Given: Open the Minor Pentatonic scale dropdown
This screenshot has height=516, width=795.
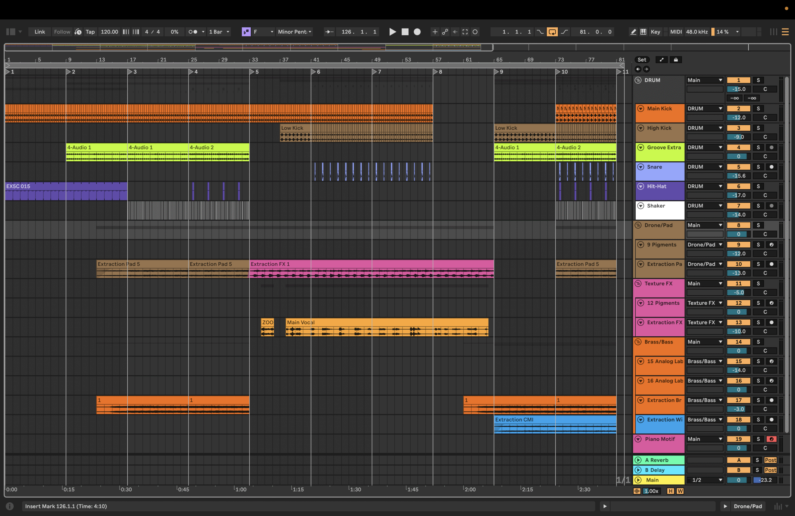Looking at the screenshot, I should (x=295, y=32).
